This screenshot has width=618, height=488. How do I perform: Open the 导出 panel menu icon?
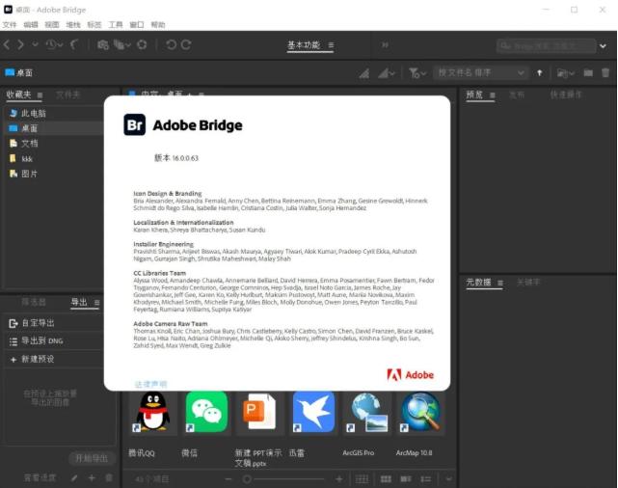[x=97, y=303]
